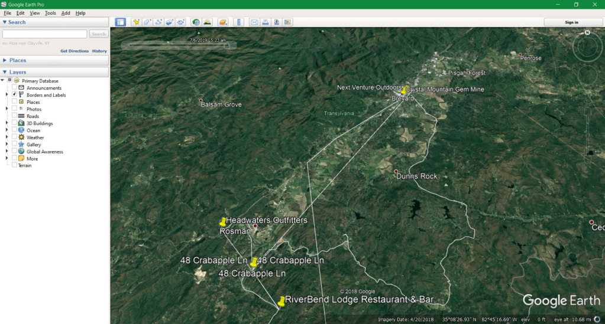
Task: Open the historical imagery clock icon
Action: tap(196, 22)
